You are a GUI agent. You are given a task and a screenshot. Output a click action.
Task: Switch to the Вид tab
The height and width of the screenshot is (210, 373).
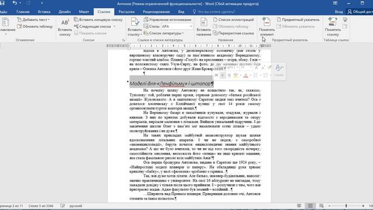[x=181, y=12]
